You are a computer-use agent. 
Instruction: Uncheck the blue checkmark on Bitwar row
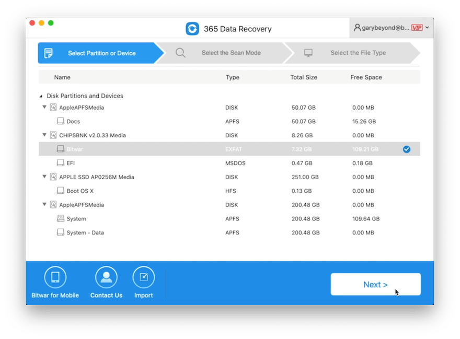(x=407, y=149)
